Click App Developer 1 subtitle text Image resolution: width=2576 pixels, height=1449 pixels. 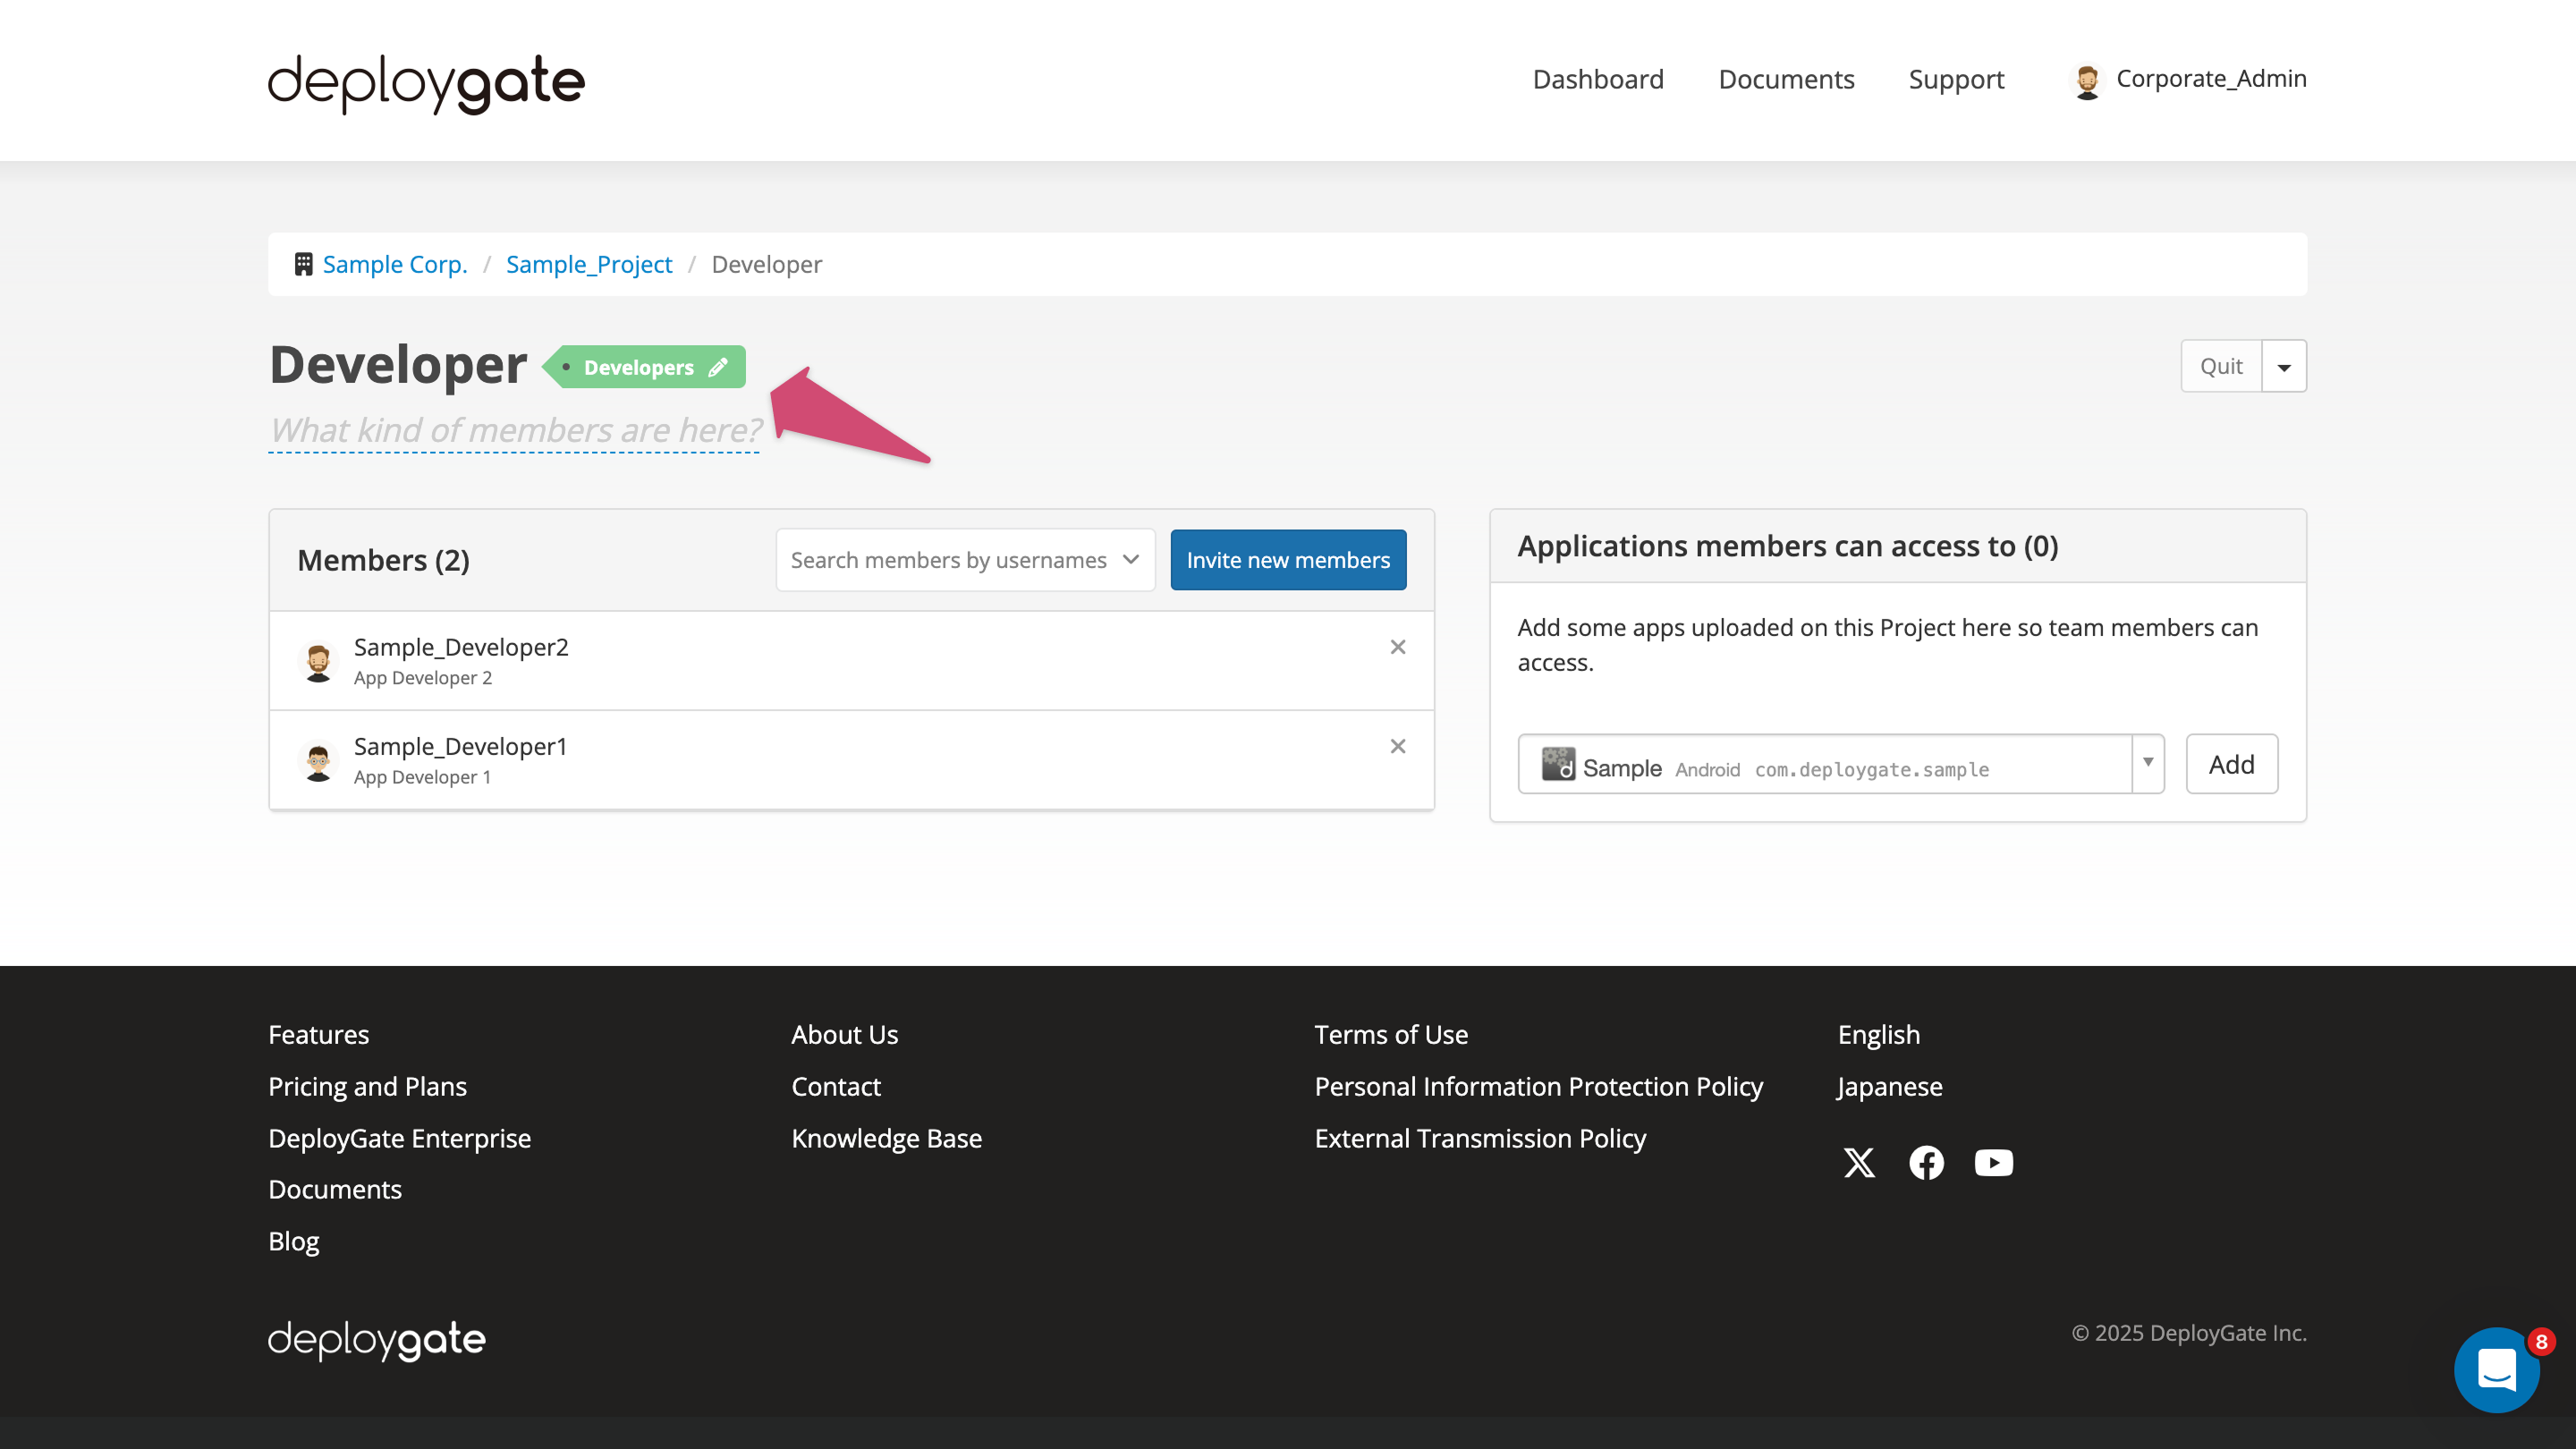[x=422, y=777]
